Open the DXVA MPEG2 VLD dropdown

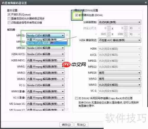point(120,67)
